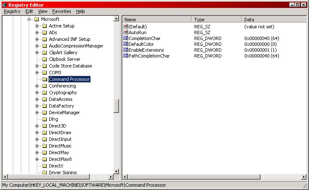Screen dimensions: 309x190
Task: Click the Microsoft folder icon
Action: pyautogui.click(x=37, y=19)
